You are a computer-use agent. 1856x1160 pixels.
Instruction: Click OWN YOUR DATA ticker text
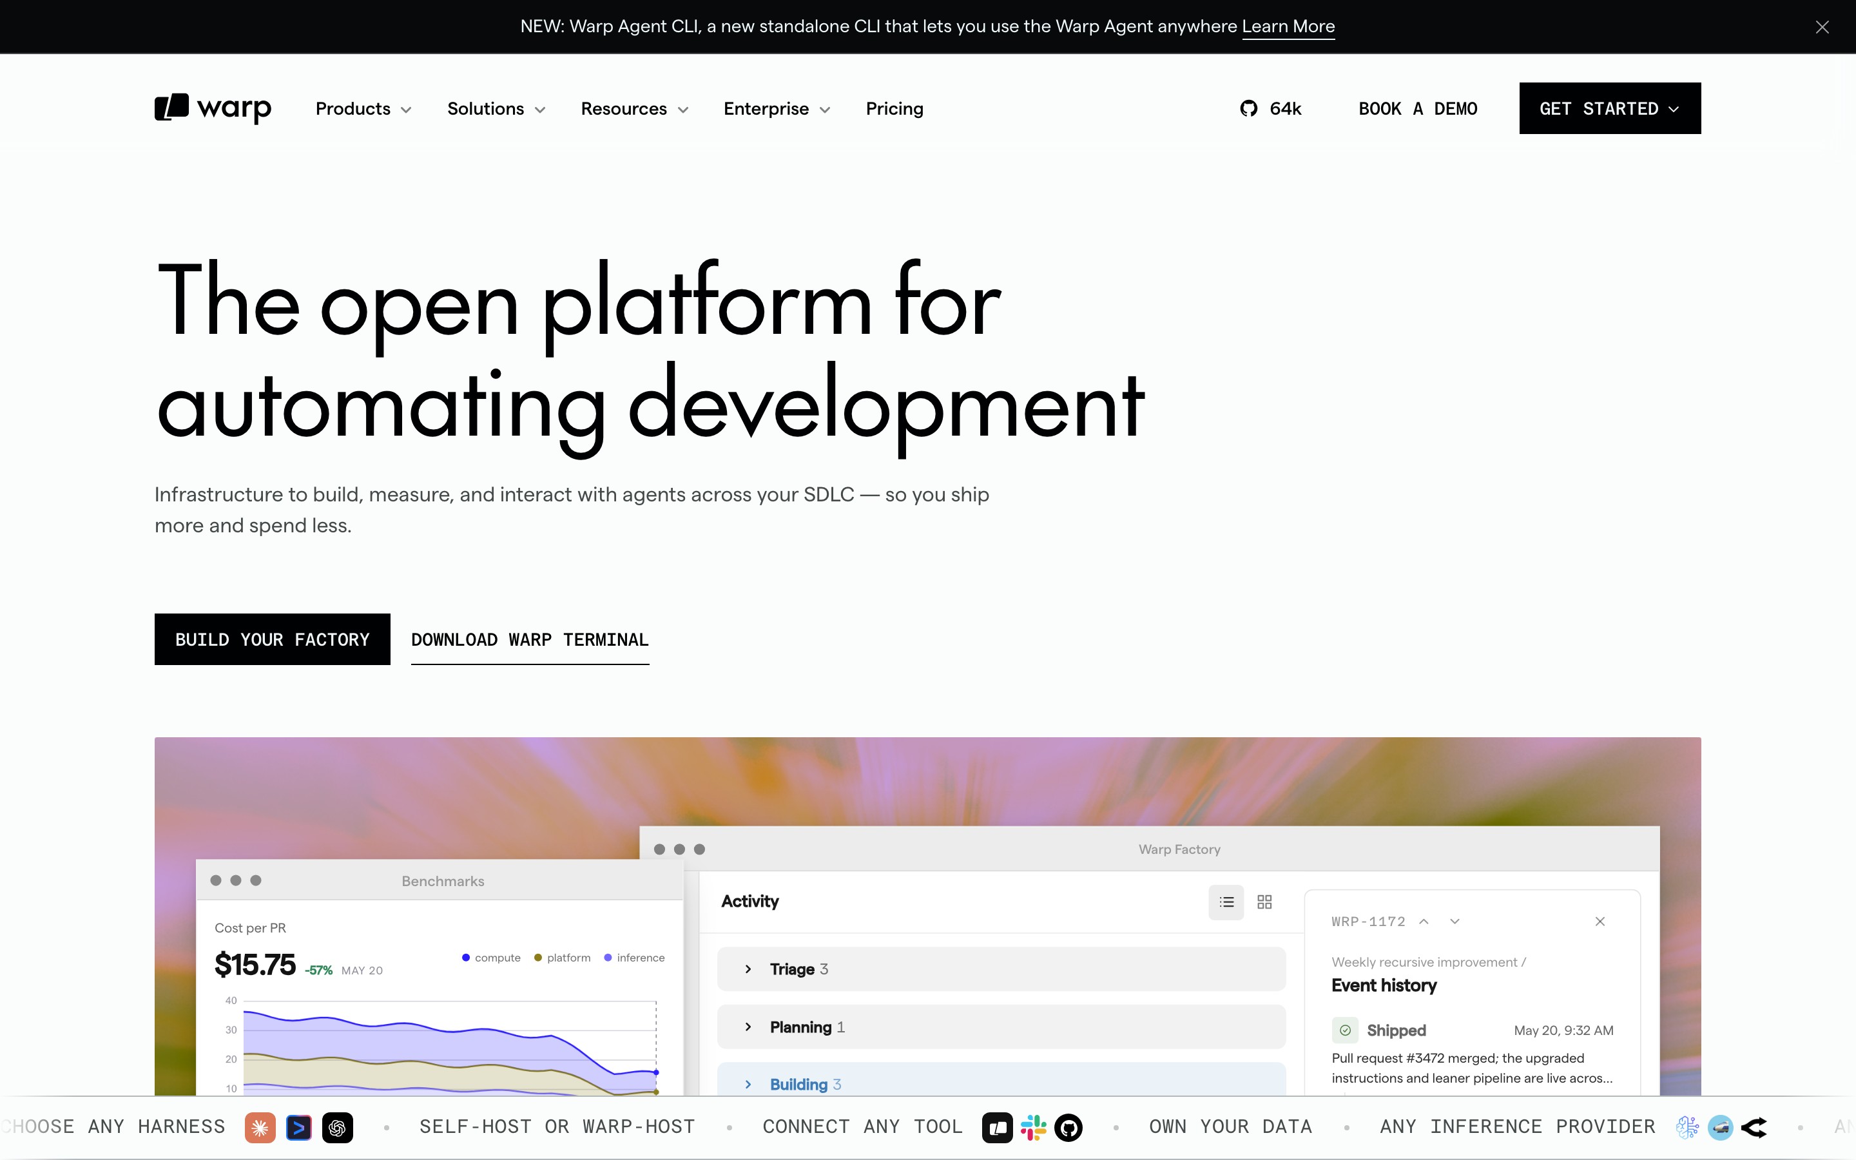(x=1230, y=1127)
